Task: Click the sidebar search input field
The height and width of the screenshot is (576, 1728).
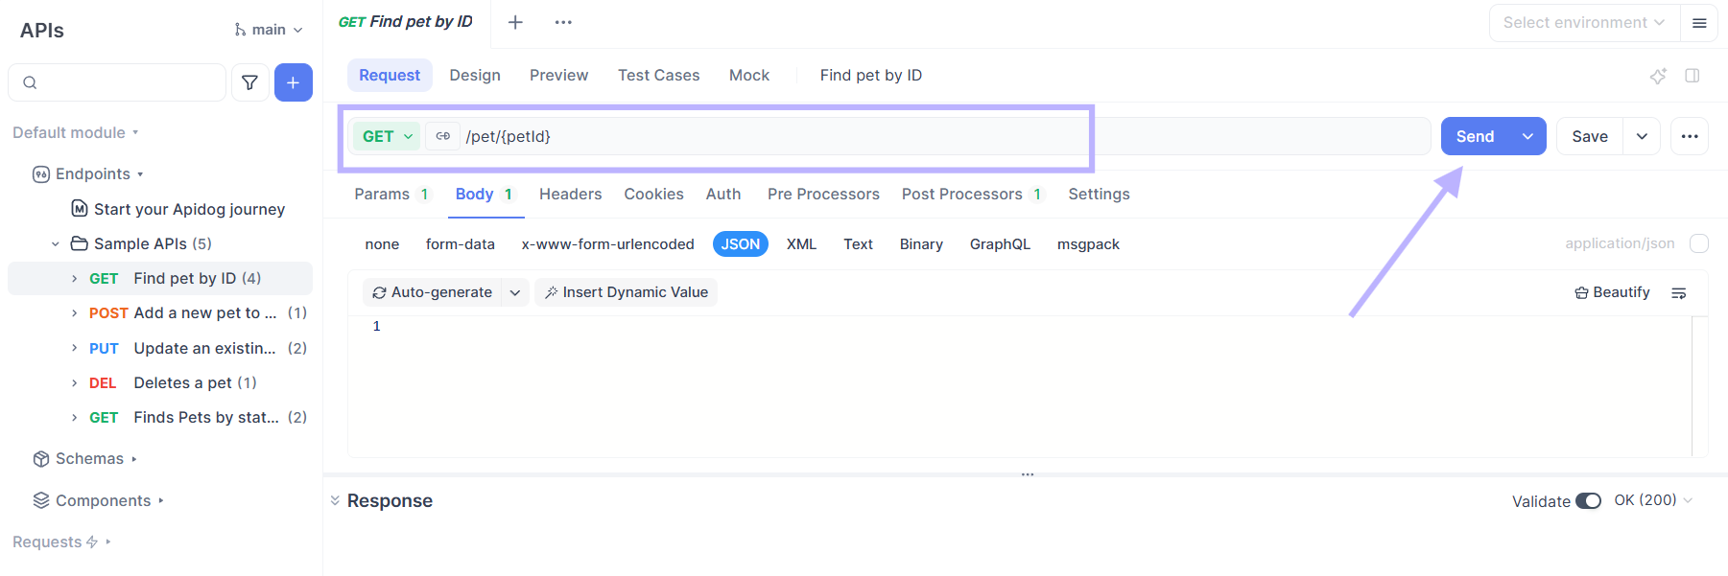Action: (x=125, y=82)
